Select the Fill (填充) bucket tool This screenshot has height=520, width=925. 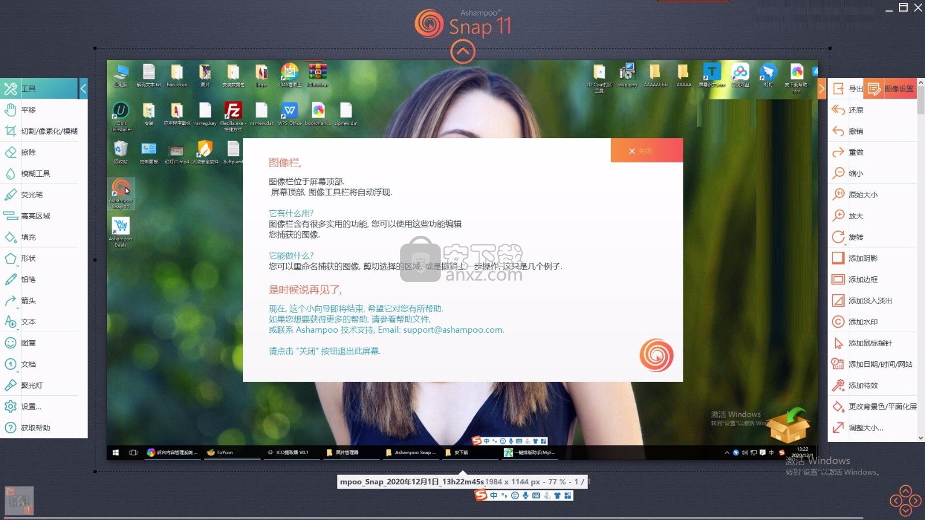[x=39, y=237]
